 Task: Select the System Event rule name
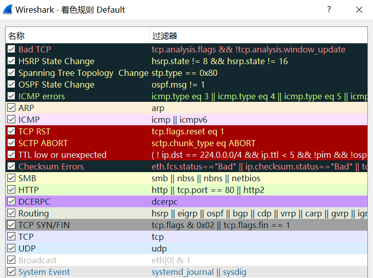click(x=44, y=272)
